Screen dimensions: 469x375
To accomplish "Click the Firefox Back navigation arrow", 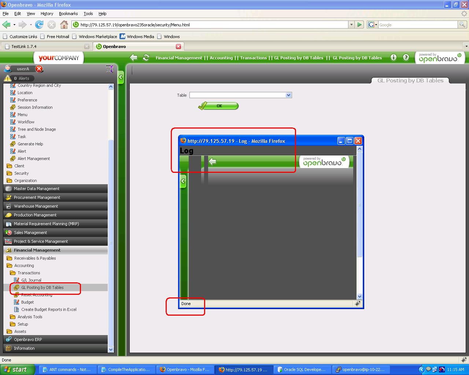I will coord(6,25).
